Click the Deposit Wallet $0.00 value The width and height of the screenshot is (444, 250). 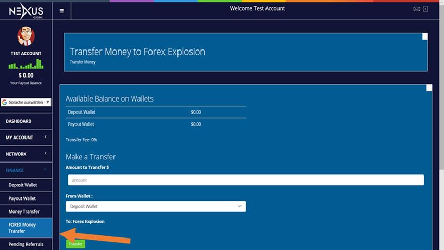point(196,112)
